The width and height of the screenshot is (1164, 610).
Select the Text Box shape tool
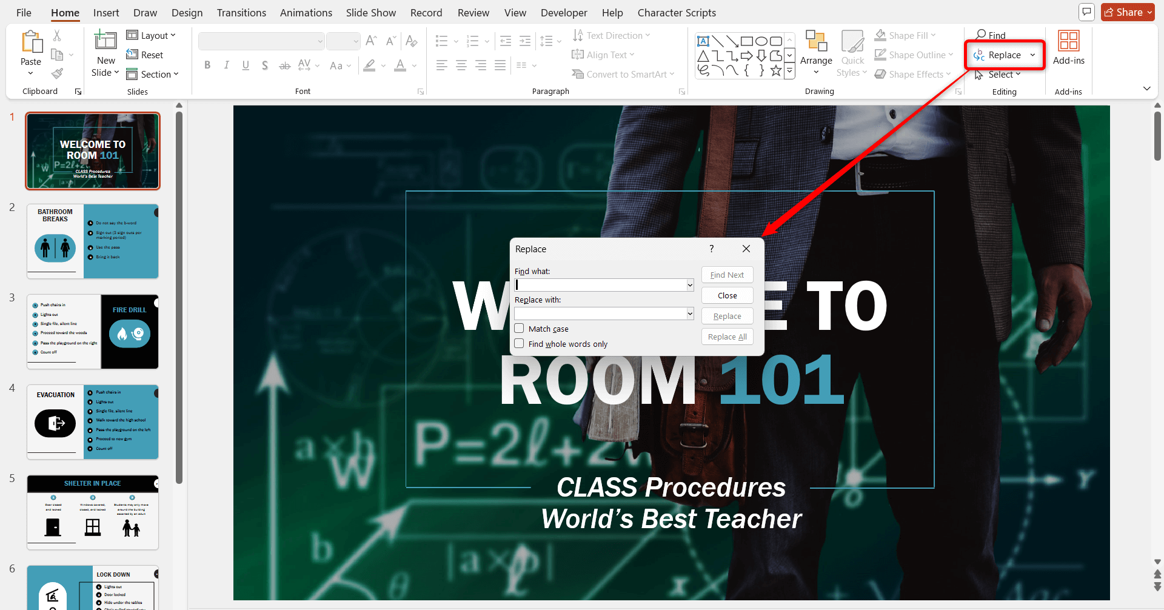[x=703, y=41]
